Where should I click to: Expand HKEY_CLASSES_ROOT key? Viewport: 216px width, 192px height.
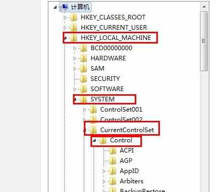(65, 17)
